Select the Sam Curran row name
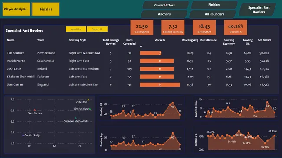This screenshot has width=282, height=158. pyautogui.click(x=15, y=84)
